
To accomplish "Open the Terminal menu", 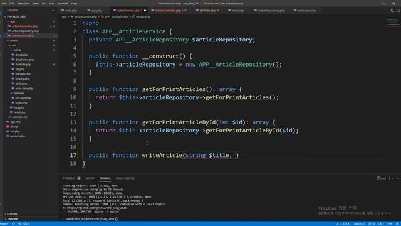I will click(63, 3).
